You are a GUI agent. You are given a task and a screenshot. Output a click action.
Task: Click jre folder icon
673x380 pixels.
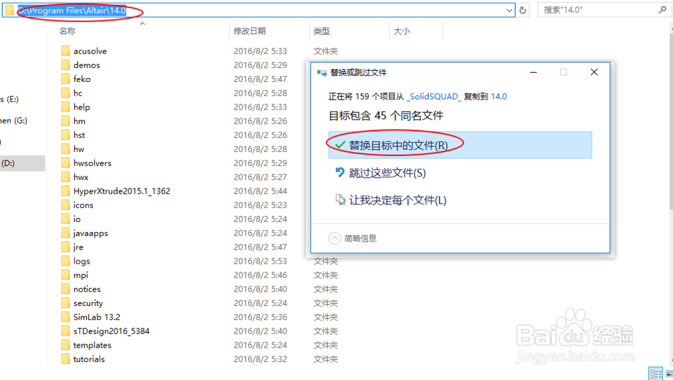click(x=65, y=247)
